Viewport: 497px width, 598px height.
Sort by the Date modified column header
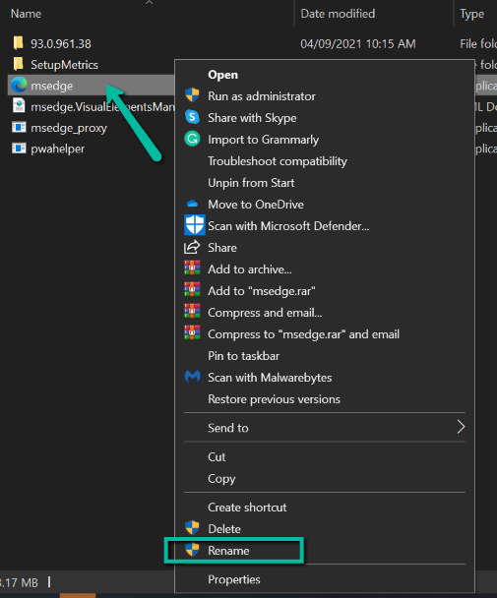tap(338, 14)
